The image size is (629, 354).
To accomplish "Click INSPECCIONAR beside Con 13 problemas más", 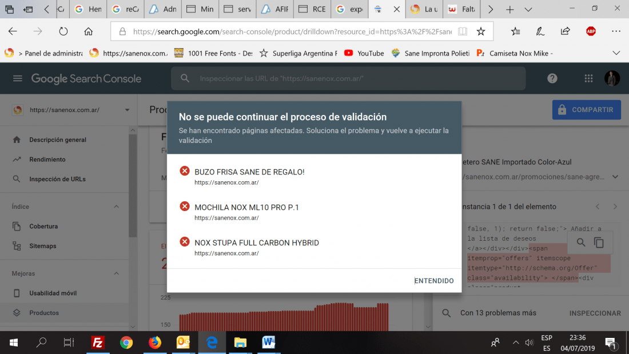I will [595, 313].
